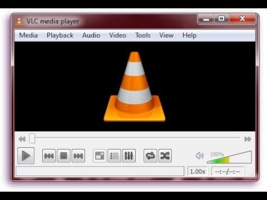Click the large VLC cone in video area
Screen dimensions: 267x200
coord(135,87)
